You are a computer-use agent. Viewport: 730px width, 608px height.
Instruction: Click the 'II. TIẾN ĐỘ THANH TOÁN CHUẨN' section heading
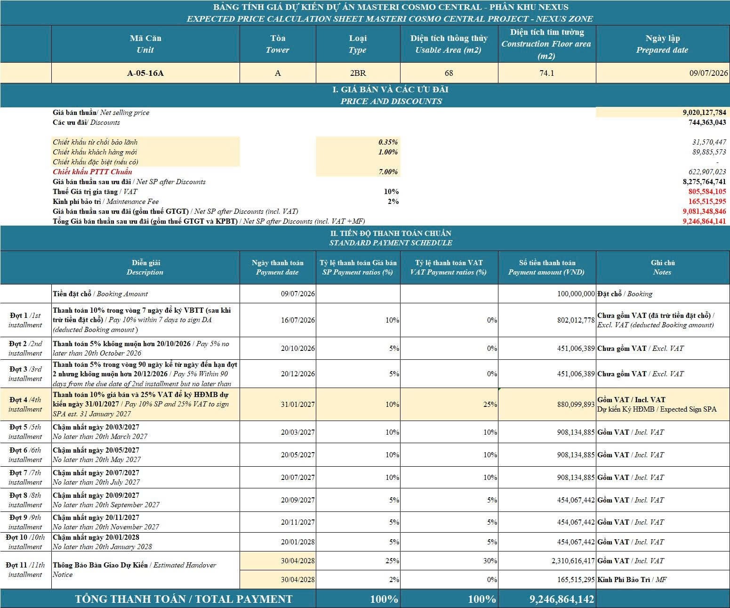click(391, 233)
